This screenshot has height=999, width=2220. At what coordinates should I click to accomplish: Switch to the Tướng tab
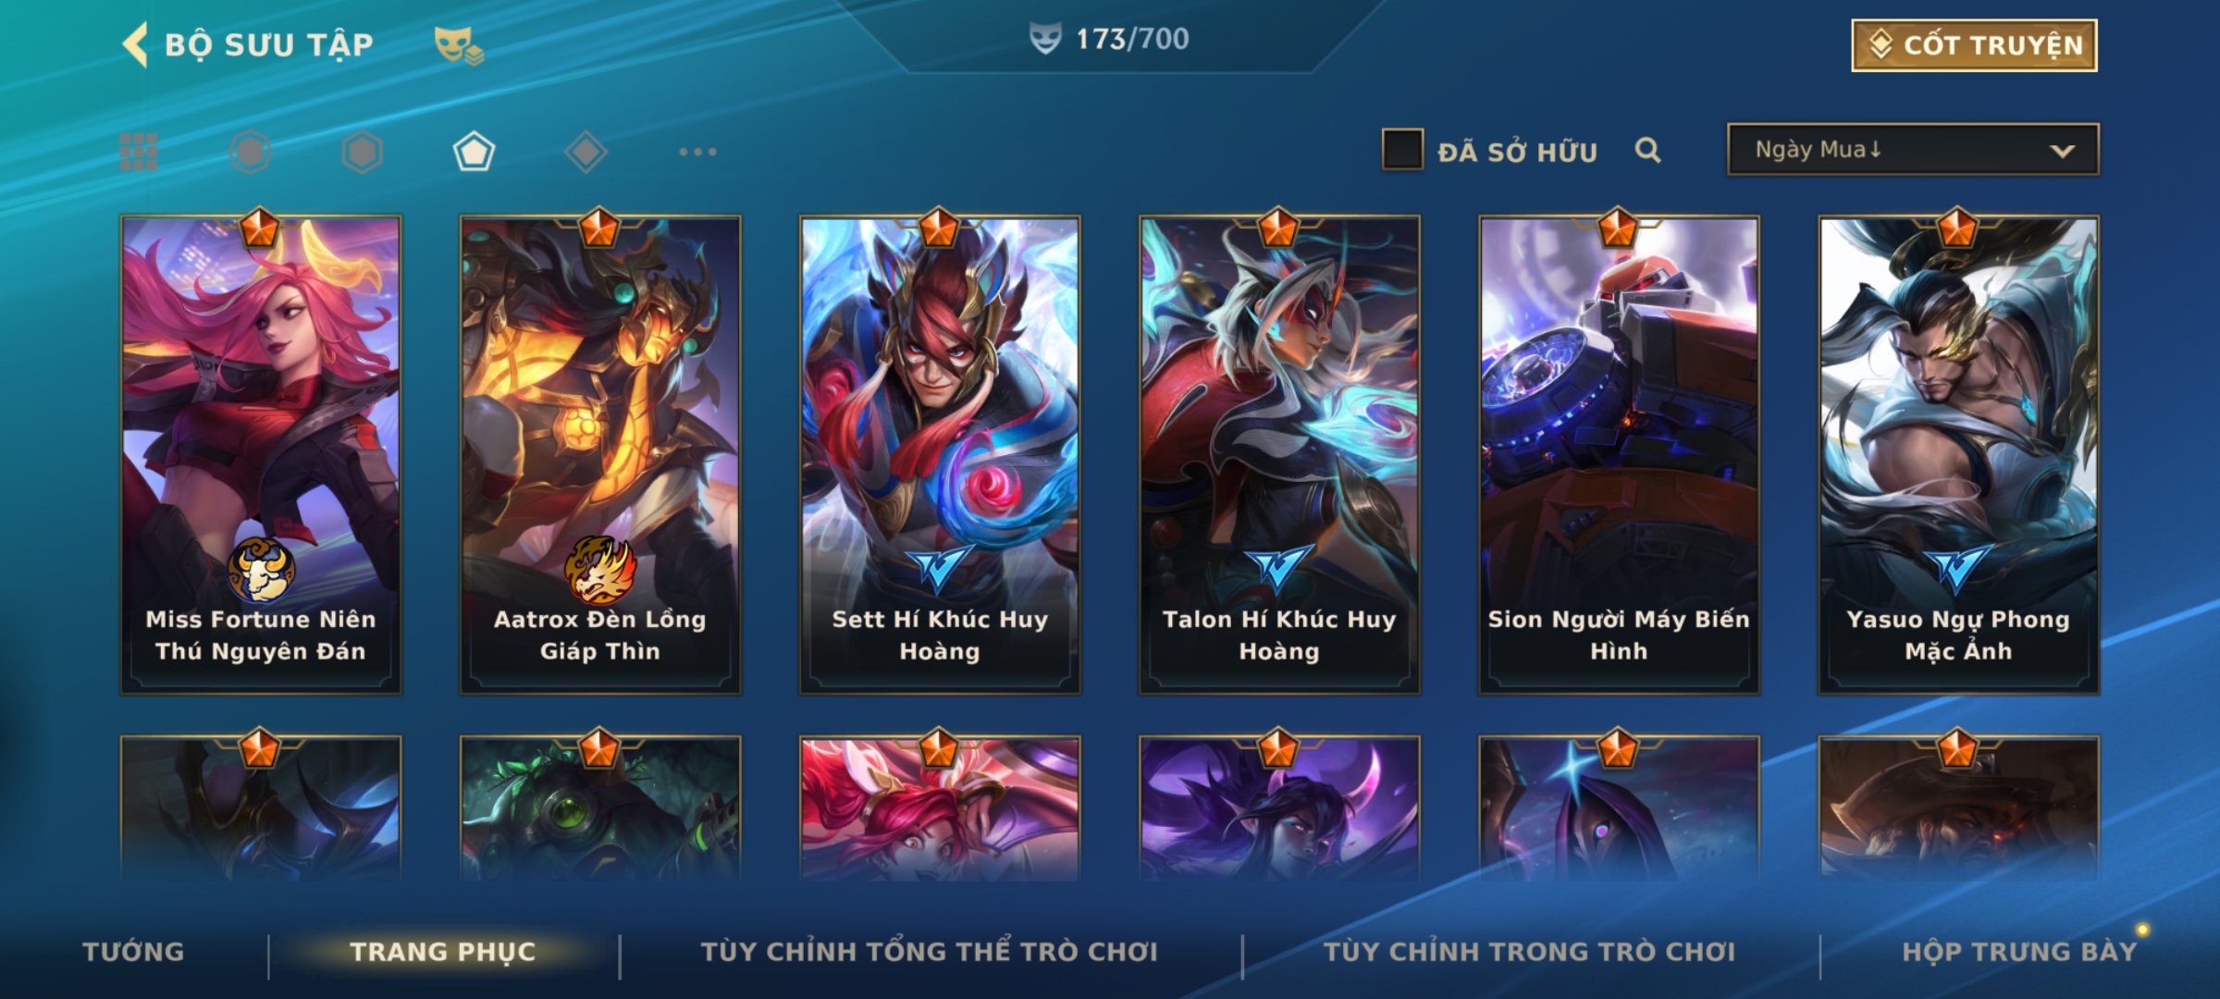tap(133, 952)
